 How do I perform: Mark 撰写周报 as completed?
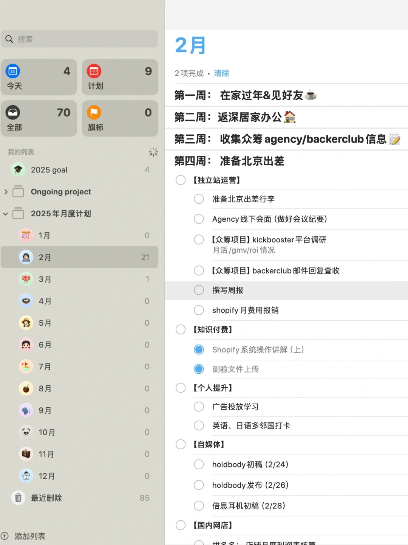click(x=199, y=290)
